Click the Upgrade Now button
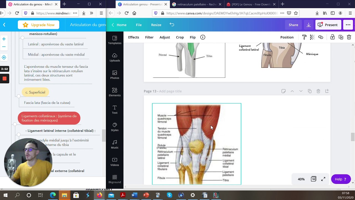The image size is (355, 200). [x=39, y=25]
